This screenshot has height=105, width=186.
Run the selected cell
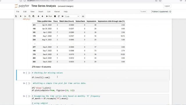click(x=49, y=16)
